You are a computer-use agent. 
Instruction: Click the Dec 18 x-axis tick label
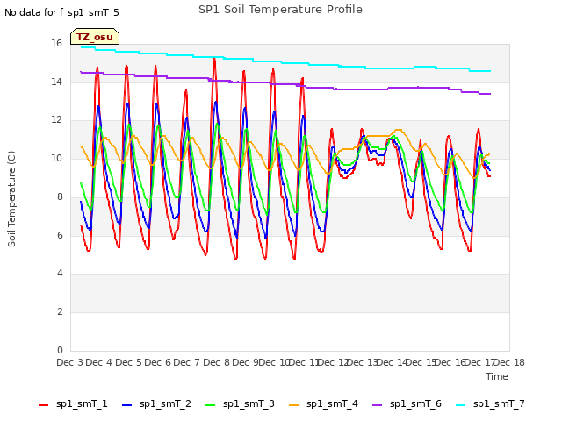coord(509,362)
